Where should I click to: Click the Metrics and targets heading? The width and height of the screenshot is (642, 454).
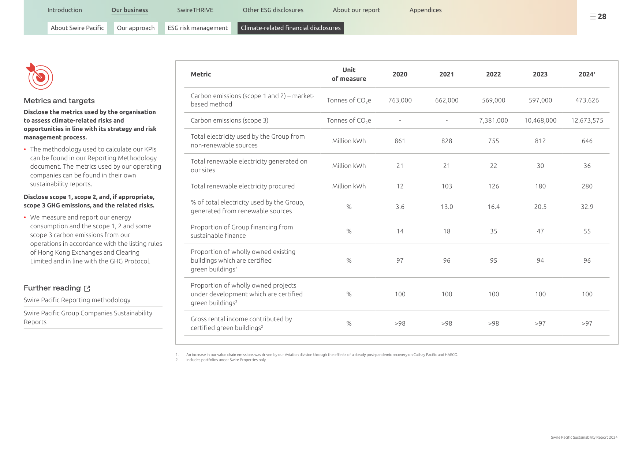pos(59,101)
